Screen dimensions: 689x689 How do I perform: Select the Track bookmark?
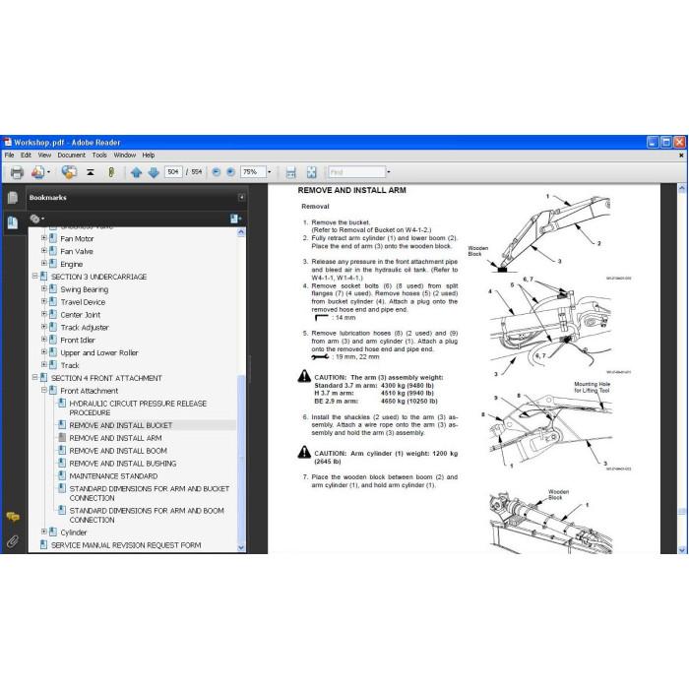point(70,365)
